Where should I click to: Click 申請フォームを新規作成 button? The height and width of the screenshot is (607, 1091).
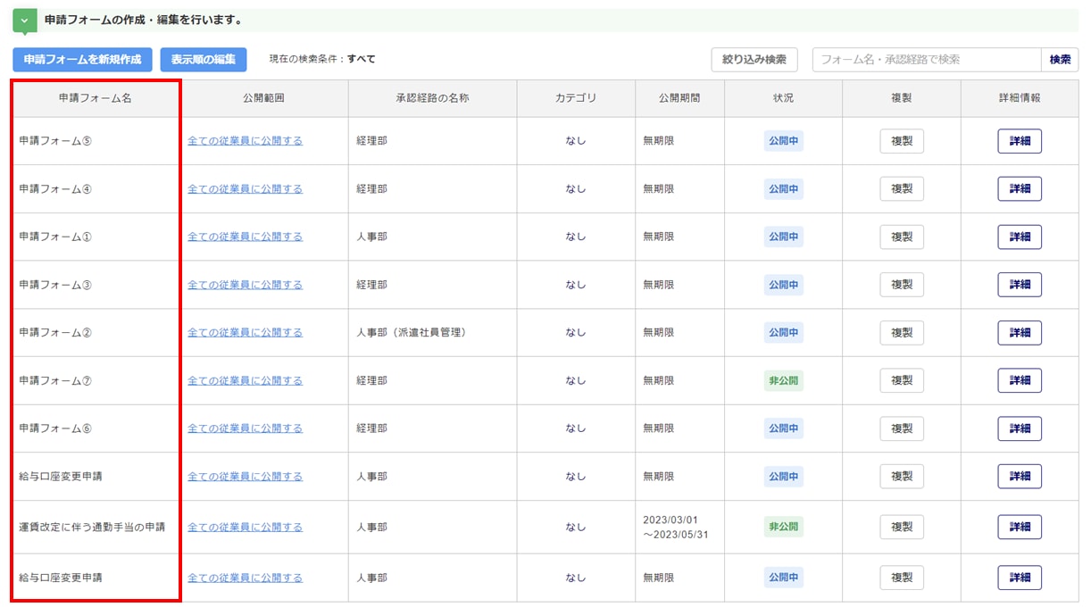82,60
